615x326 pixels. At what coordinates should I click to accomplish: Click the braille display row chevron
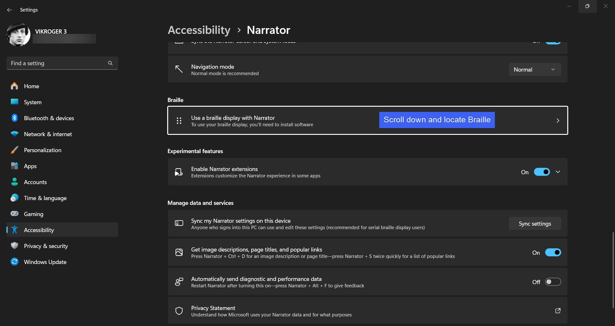[x=558, y=120]
